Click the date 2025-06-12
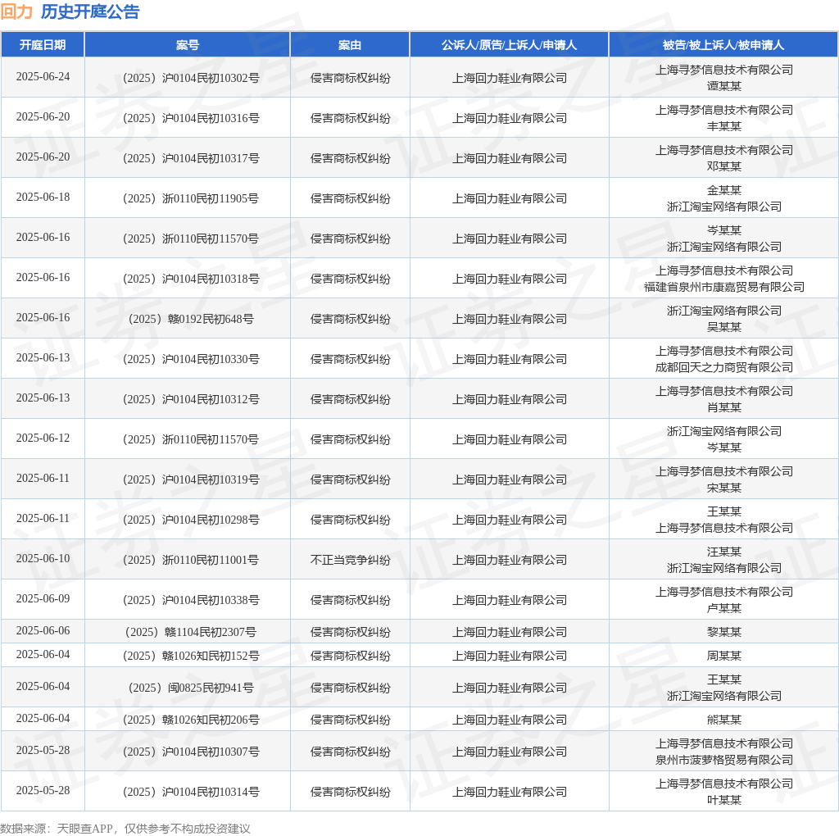 pyautogui.click(x=43, y=438)
